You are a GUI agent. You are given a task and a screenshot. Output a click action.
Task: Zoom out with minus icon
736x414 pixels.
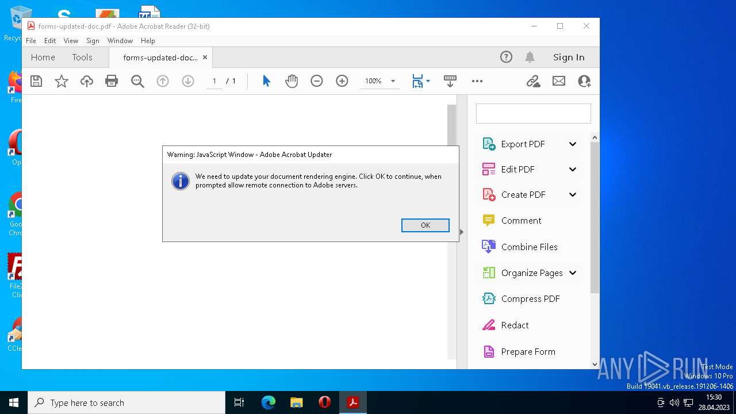pyautogui.click(x=317, y=81)
